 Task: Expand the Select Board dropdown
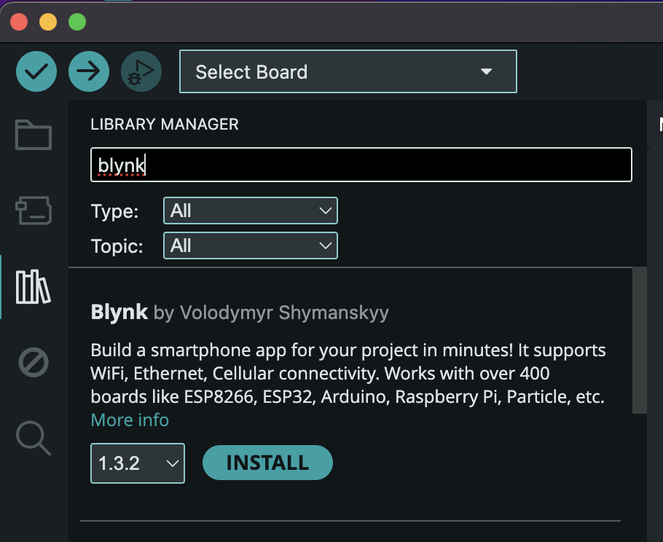tap(348, 71)
